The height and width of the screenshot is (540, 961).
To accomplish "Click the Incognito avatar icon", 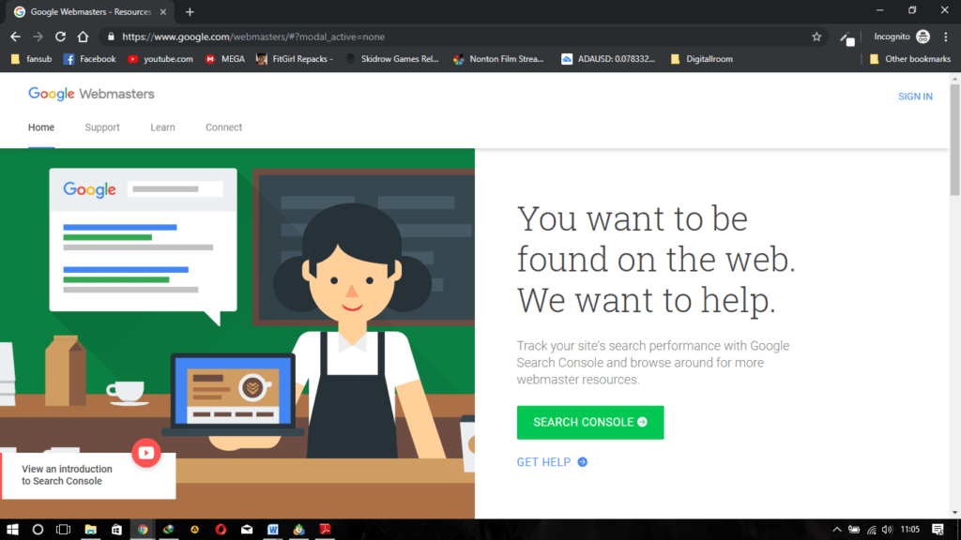I will tap(922, 36).
